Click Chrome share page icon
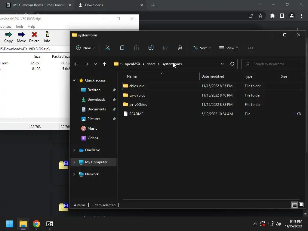Viewport: 308px width, 231px height. (x=251, y=16)
